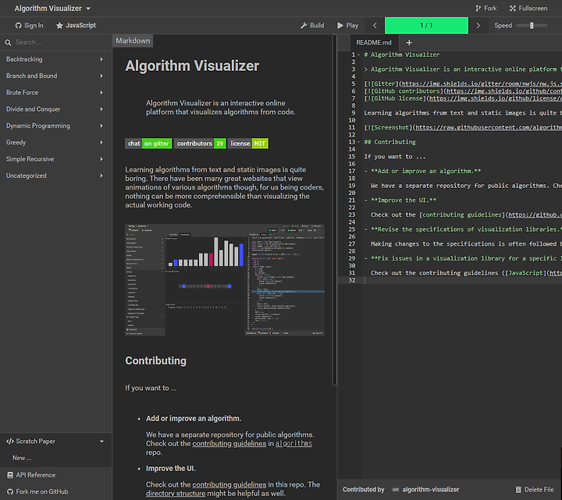This screenshot has width=562, height=500.
Task: Click the '## Contributing' line in editor
Action: tap(390, 142)
